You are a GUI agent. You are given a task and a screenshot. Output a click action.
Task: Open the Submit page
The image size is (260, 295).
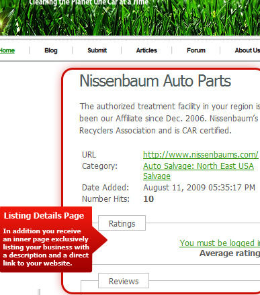(97, 50)
